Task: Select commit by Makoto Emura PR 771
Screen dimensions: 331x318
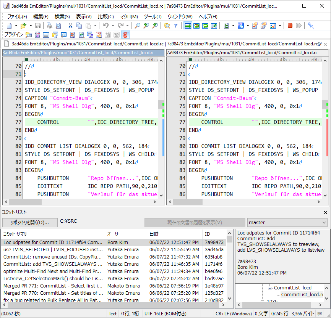Action: [53, 286]
